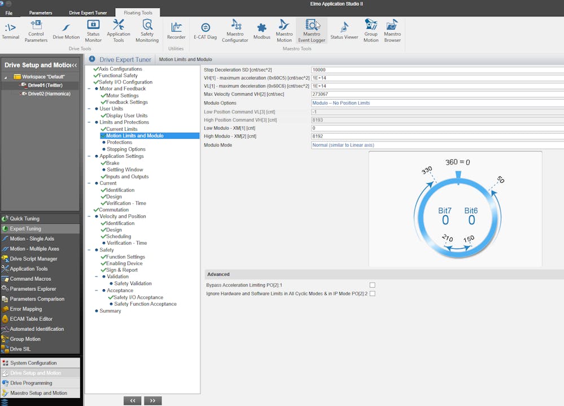Go to next tuner step

[x=153, y=400]
